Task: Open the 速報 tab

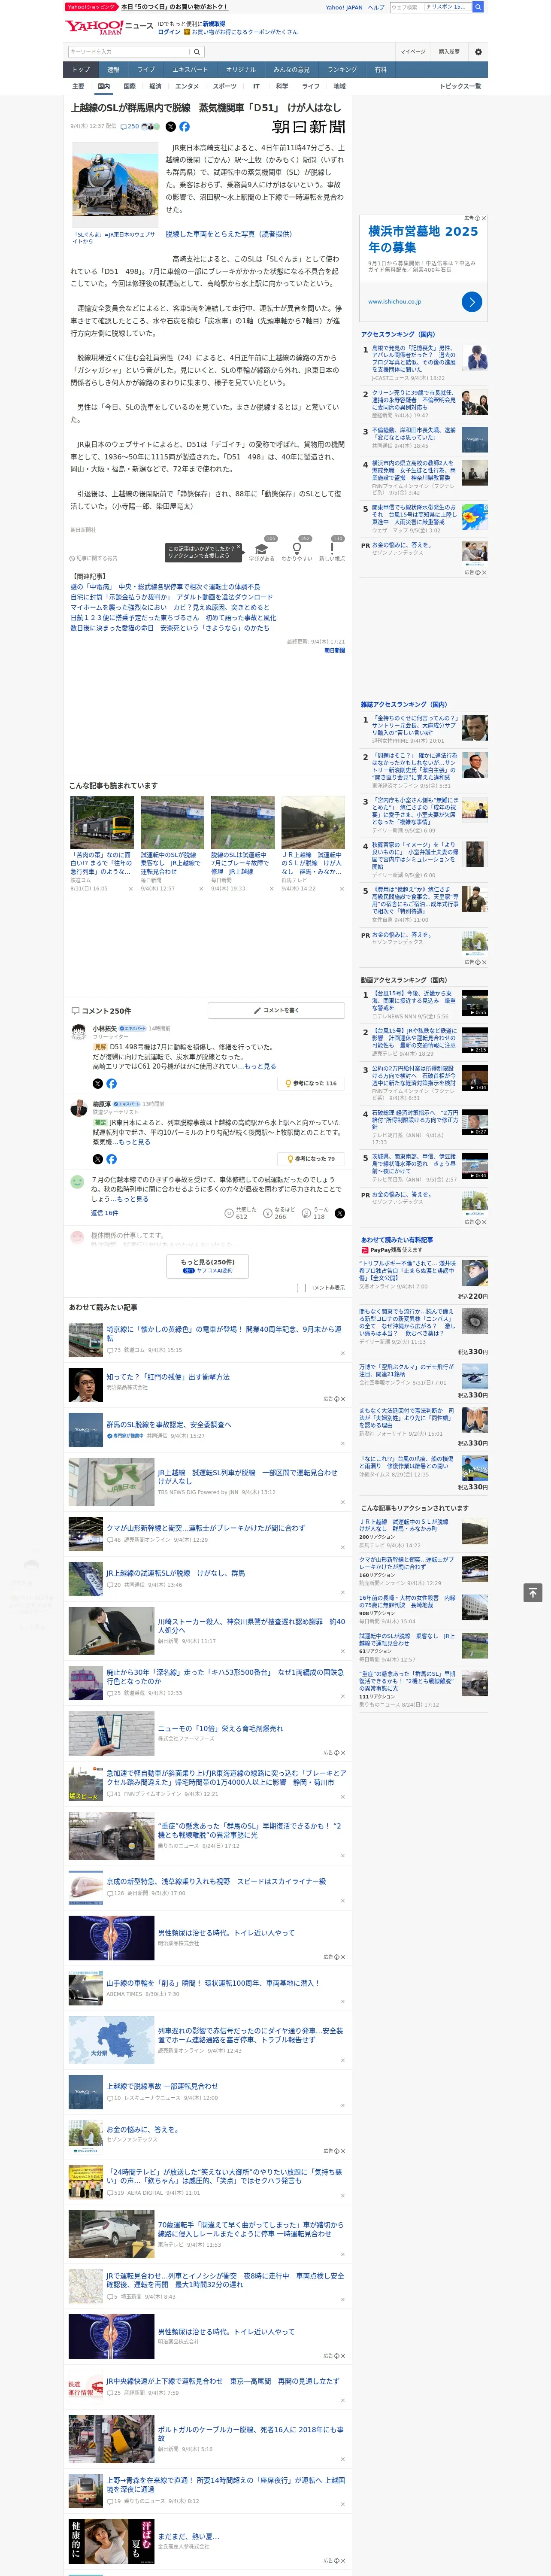Action: click(x=113, y=70)
